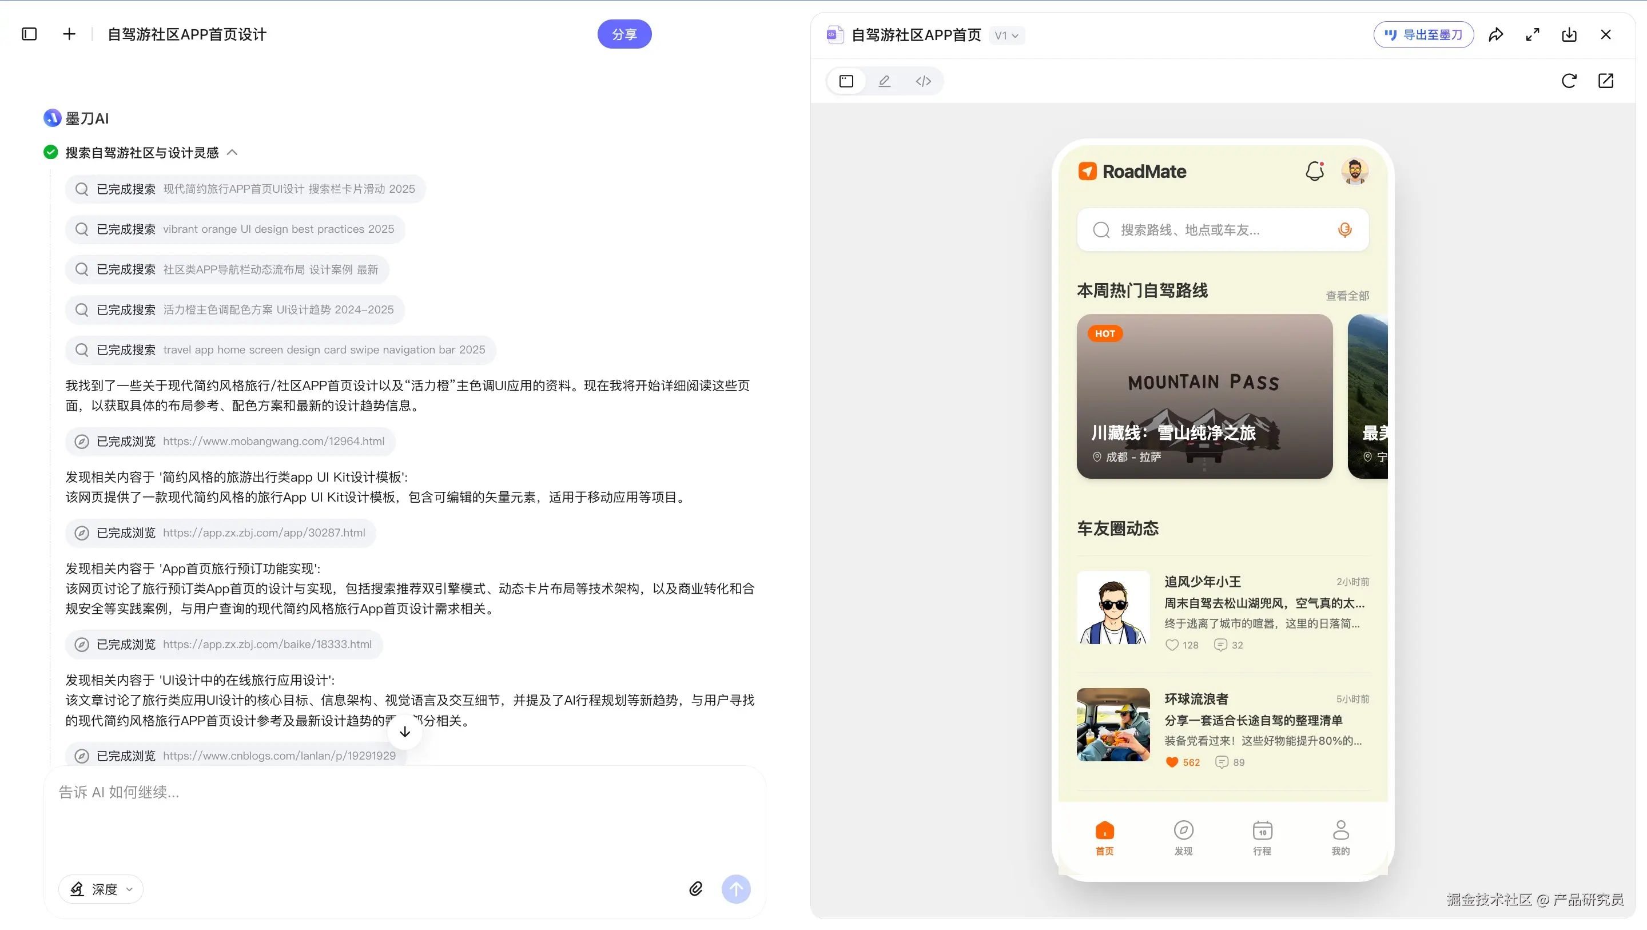Open preview in new window icon

(x=1605, y=81)
